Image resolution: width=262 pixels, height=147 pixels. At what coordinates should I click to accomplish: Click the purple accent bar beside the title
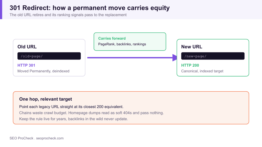tap(1, 9)
